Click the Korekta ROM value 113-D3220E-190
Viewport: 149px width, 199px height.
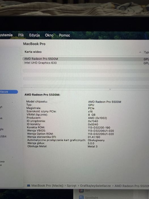pos(99,128)
